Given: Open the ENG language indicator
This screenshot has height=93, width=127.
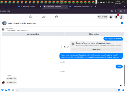Looking at the screenshot, I should (x=112, y=2).
